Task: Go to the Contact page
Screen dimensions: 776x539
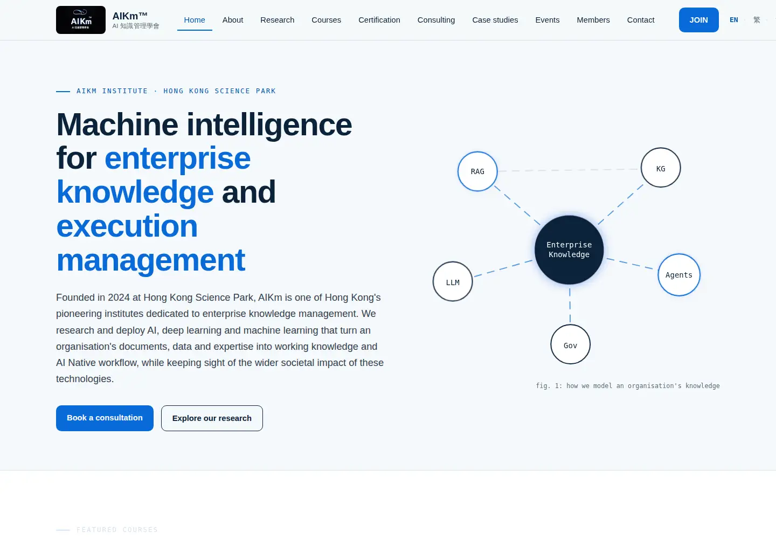Action: point(641,20)
